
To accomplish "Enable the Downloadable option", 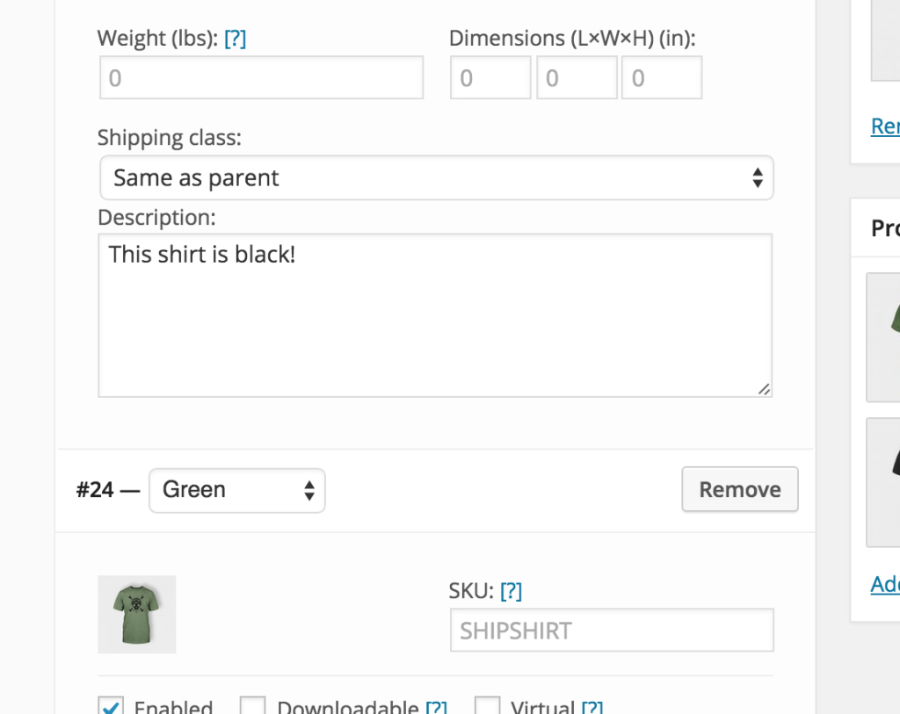I will (x=252, y=704).
